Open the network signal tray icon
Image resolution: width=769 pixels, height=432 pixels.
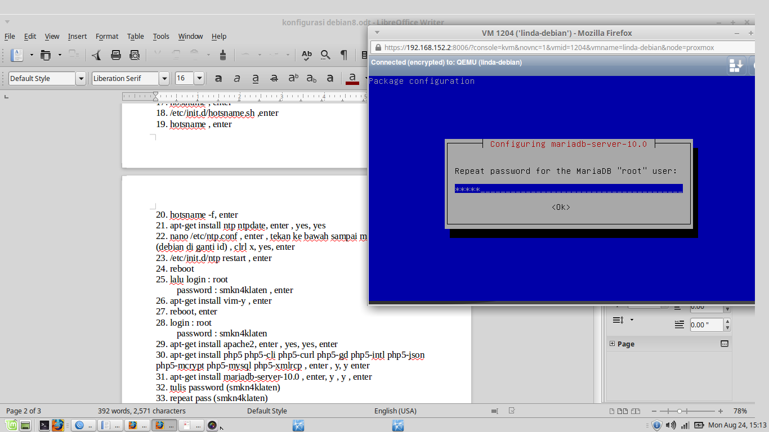pos(685,425)
